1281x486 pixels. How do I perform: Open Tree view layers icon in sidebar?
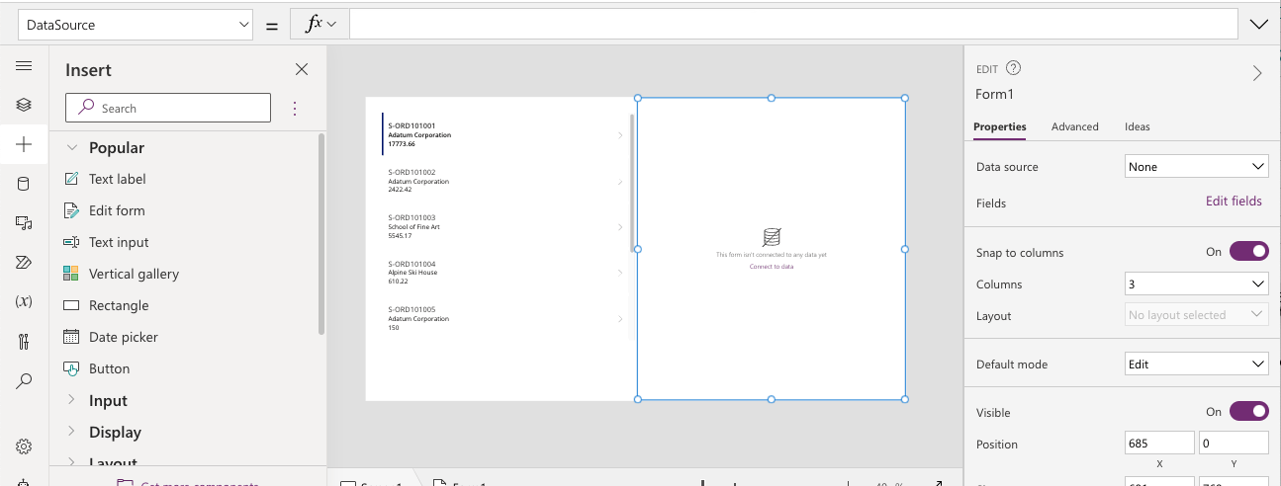click(24, 105)
